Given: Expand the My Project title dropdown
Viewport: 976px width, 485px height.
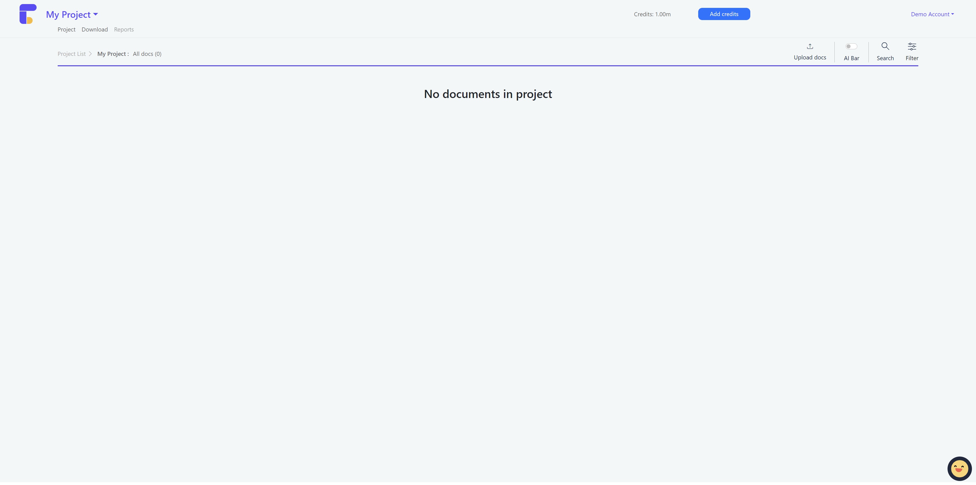Looking at the screenshot, I should click(x=68, y=14).
